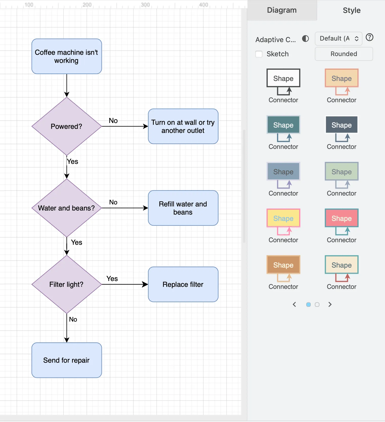Click the 'Yes' label below Water and beans?
This screenshot has width=385, height=422.
coord(76,242)
